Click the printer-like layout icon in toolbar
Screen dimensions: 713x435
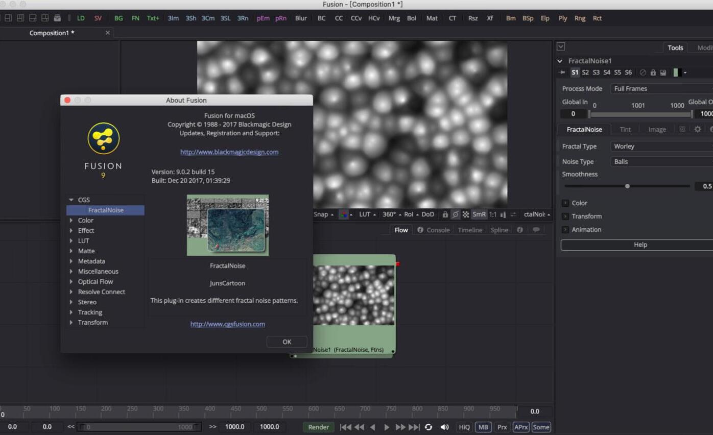coord(57,18)
